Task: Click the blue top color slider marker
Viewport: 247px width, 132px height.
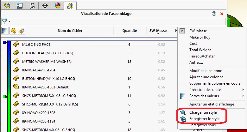Action: coord(5,42)
